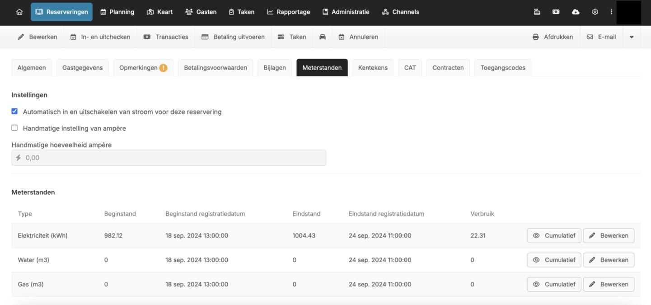Click the Afdrukken printer button
The image size is (651, 305).
point(553,37)
